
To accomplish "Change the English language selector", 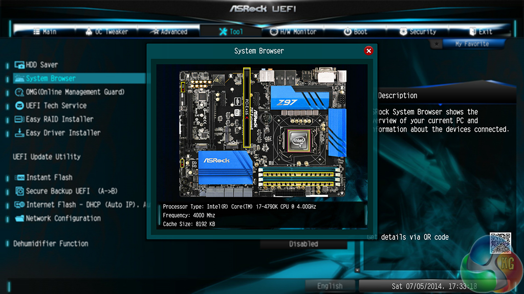I will [330, 286].
